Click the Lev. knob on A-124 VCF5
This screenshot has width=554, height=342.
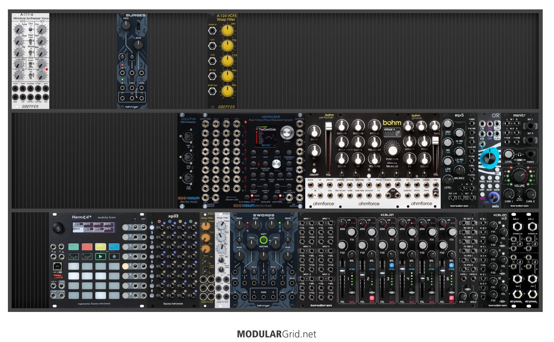227,30
